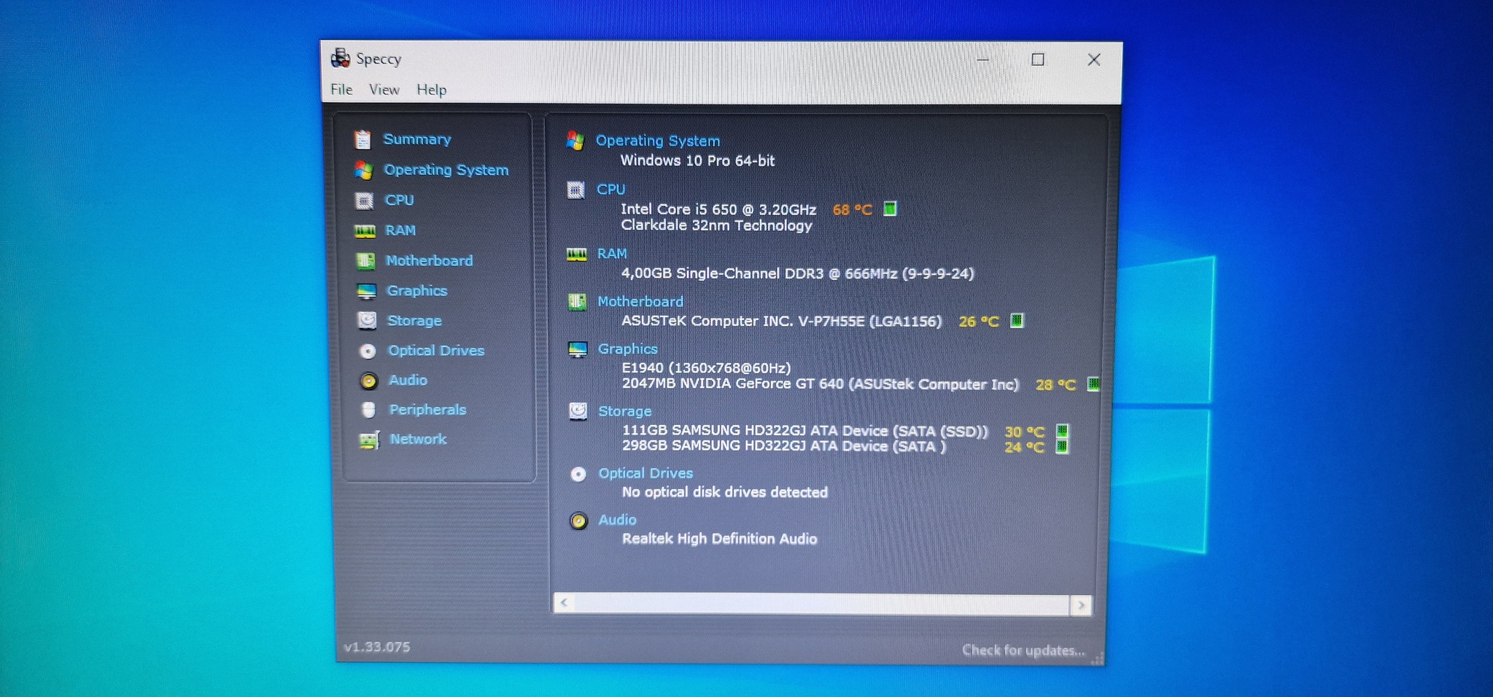Click the Optical Drives heading link in summary
1493x697 pixels.
pos(646,474)
